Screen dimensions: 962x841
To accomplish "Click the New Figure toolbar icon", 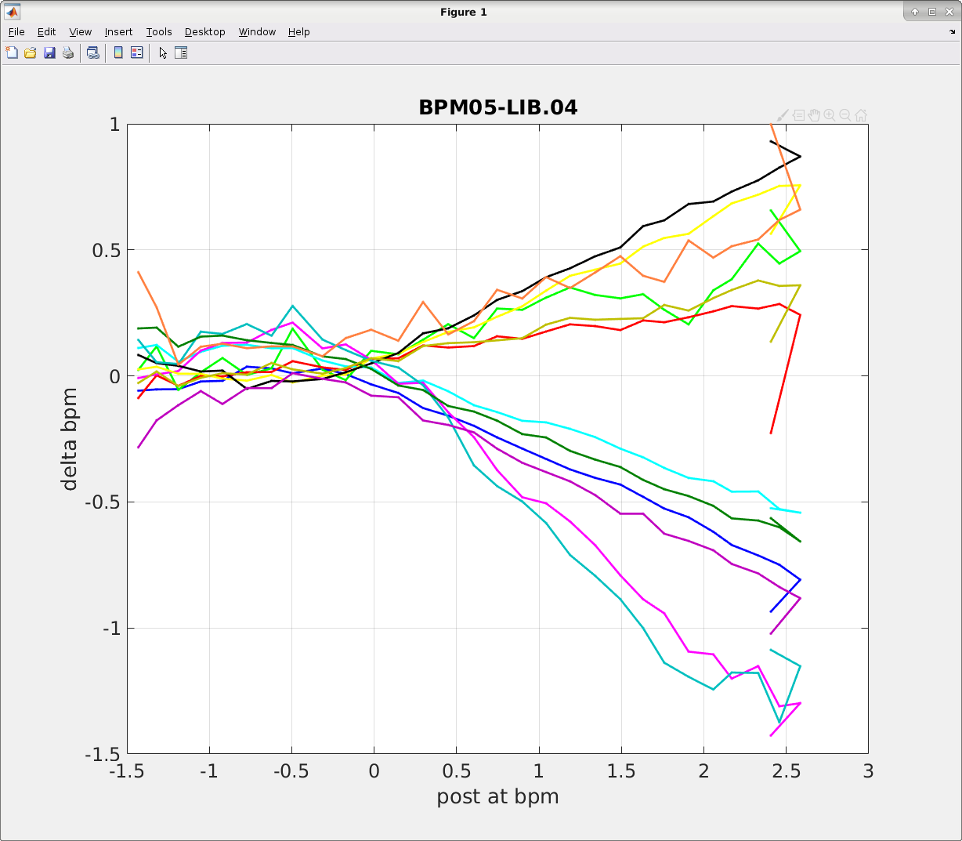I will [12, 53].
